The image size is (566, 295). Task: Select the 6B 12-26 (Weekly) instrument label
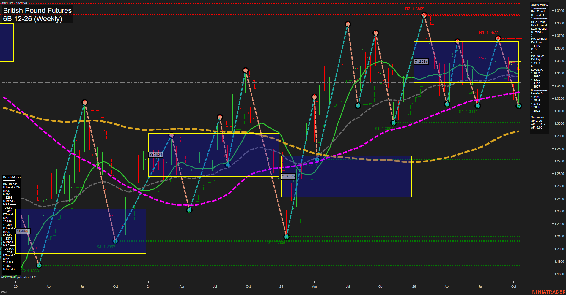click(33, 19)
